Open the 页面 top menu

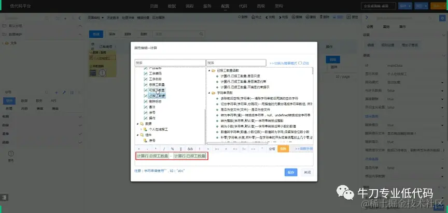click(154, 6)
